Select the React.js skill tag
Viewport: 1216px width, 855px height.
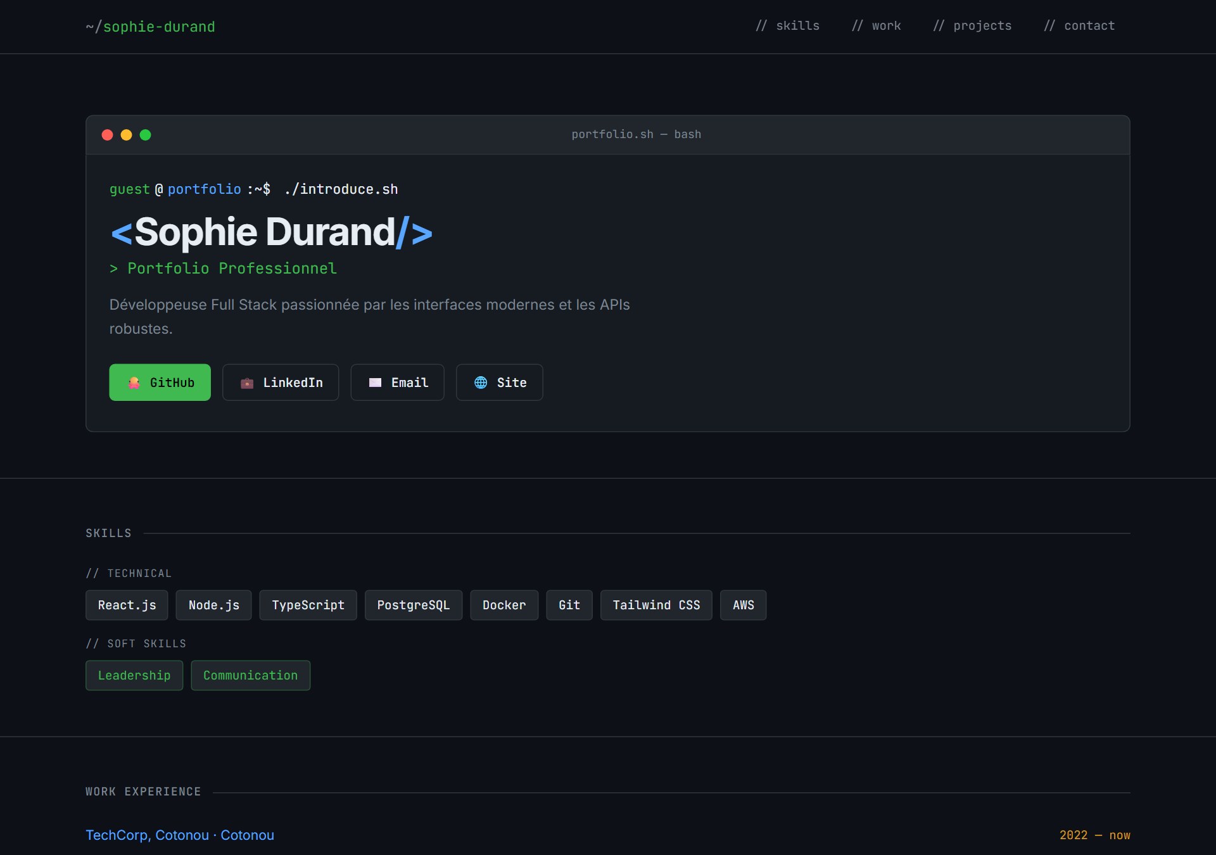pyautogui.click(x=127, y=605)
